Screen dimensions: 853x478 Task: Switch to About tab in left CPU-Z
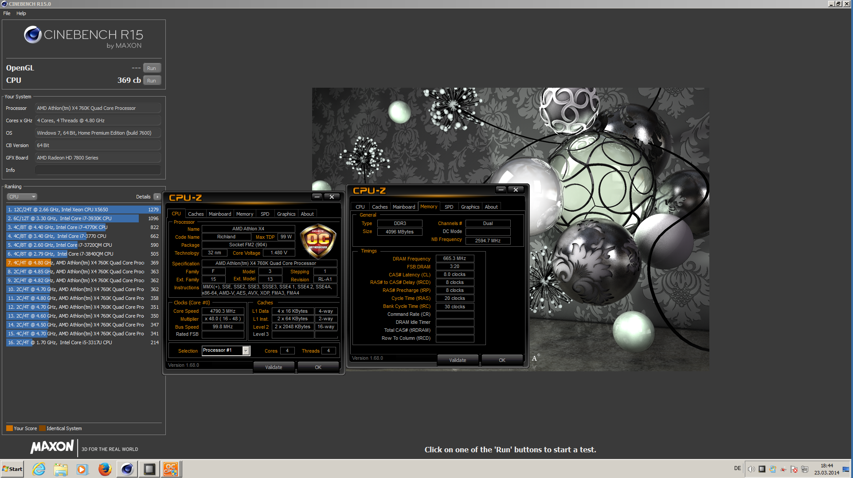[x=307, y=214]
